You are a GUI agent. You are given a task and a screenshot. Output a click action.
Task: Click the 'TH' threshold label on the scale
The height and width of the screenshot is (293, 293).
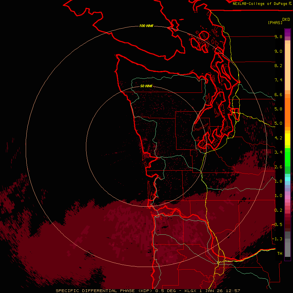click(280, 254)
